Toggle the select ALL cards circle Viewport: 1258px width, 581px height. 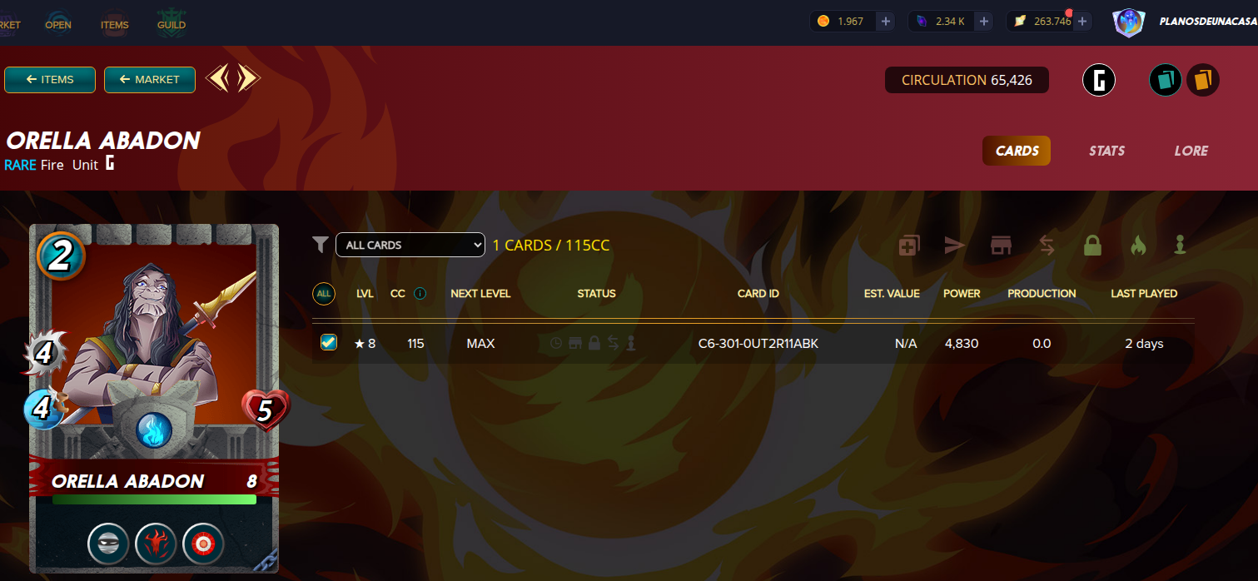pos(324,294)
